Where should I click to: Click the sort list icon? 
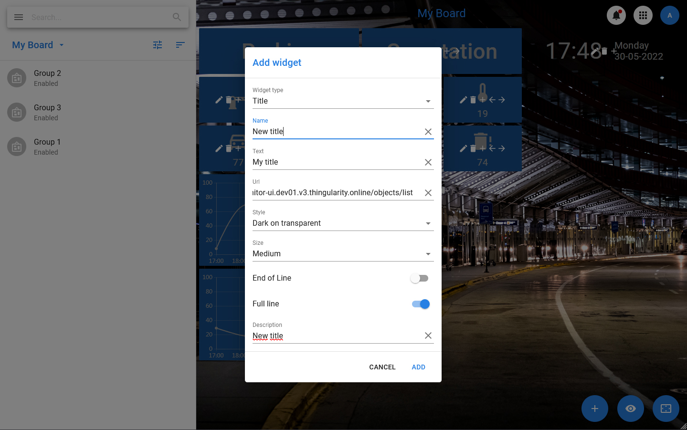180,45
